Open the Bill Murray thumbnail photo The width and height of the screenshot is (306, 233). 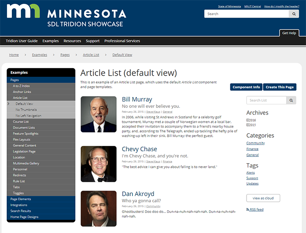point(98,114)
